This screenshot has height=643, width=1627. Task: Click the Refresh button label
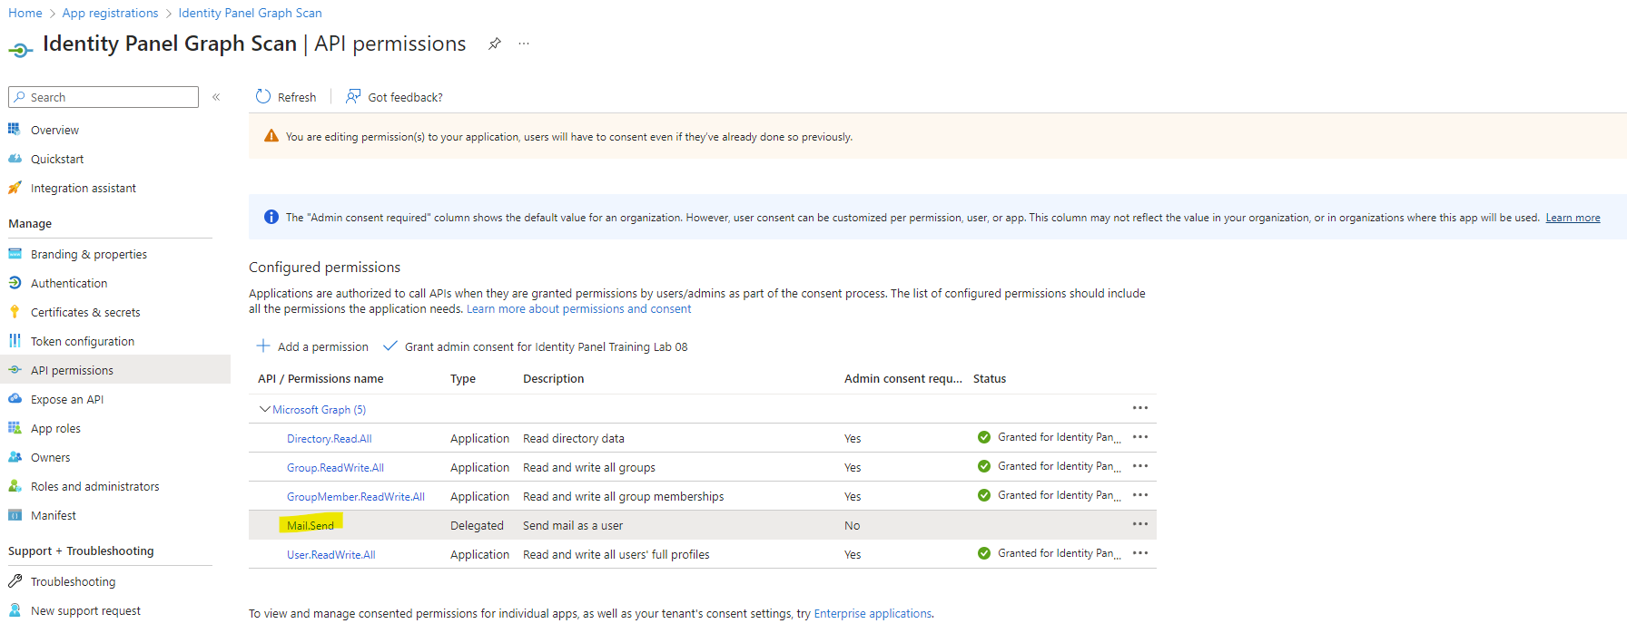297,98
